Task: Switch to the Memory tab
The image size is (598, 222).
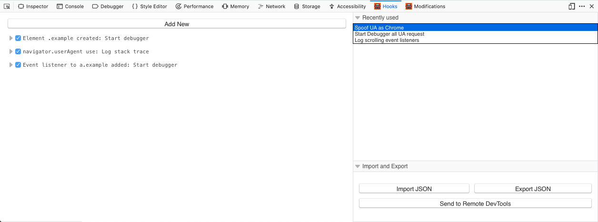Action: point(235,6)
